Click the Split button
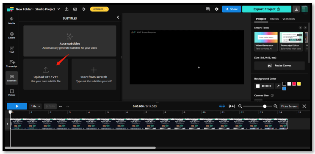Image resolution: width=315 pixels, height=154 pixels. (50, 106)
